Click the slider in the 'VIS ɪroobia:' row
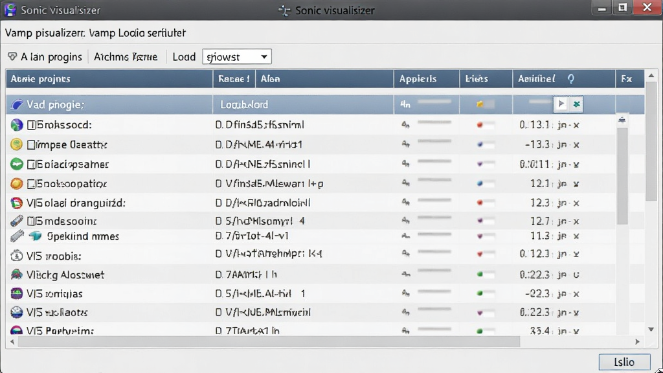This screenshot has height=373, width=663. point(434,253)
